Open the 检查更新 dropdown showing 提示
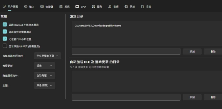 44,66
